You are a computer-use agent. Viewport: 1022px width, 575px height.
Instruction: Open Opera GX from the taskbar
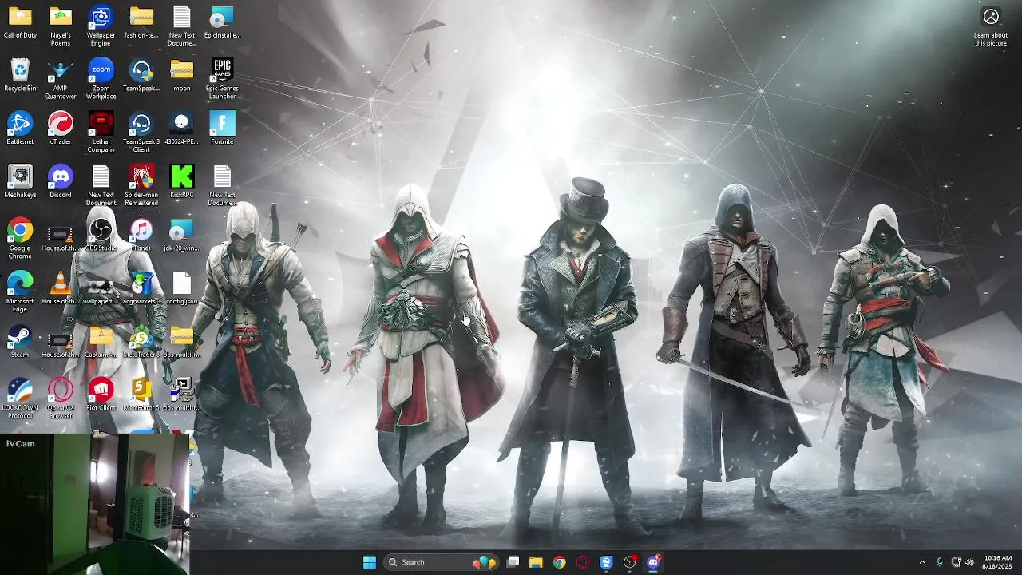583,562
